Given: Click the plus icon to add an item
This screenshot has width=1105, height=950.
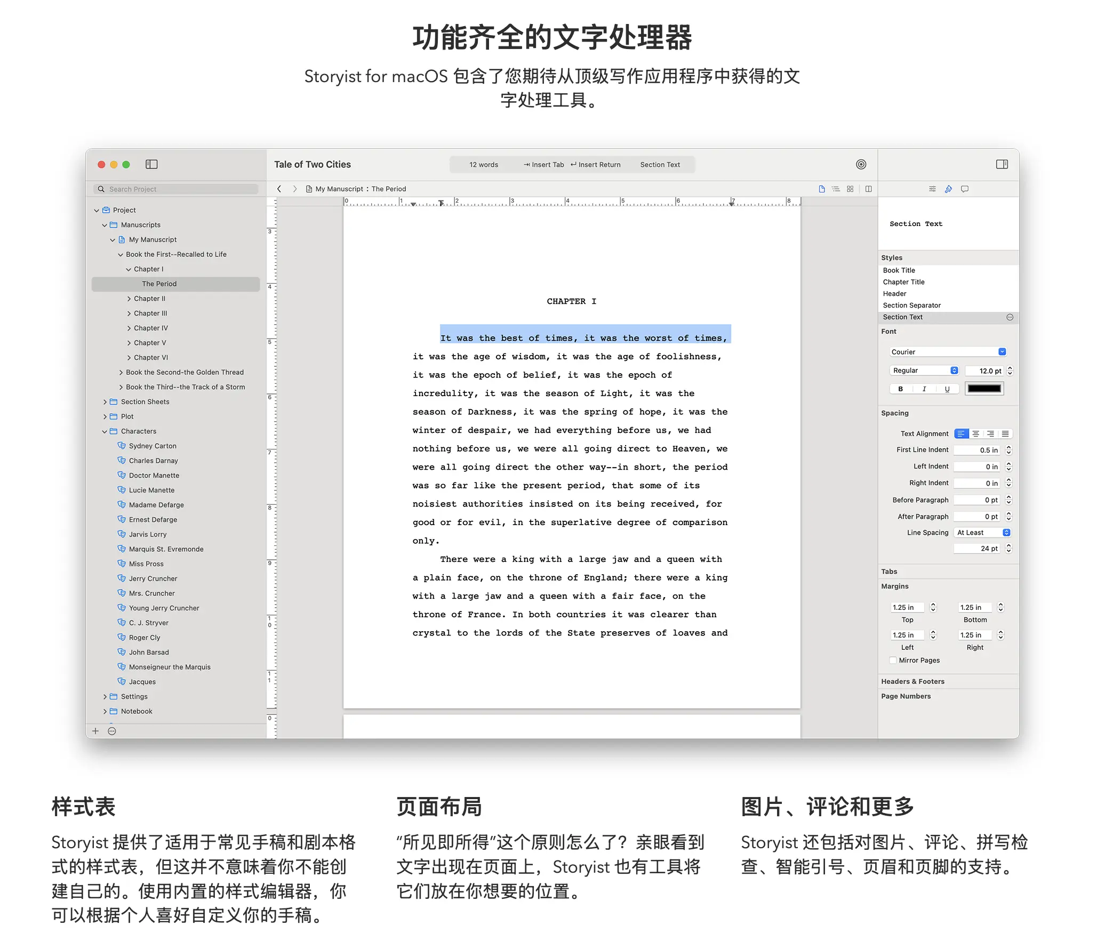Looking at the screenshot, I should point(95,731).
